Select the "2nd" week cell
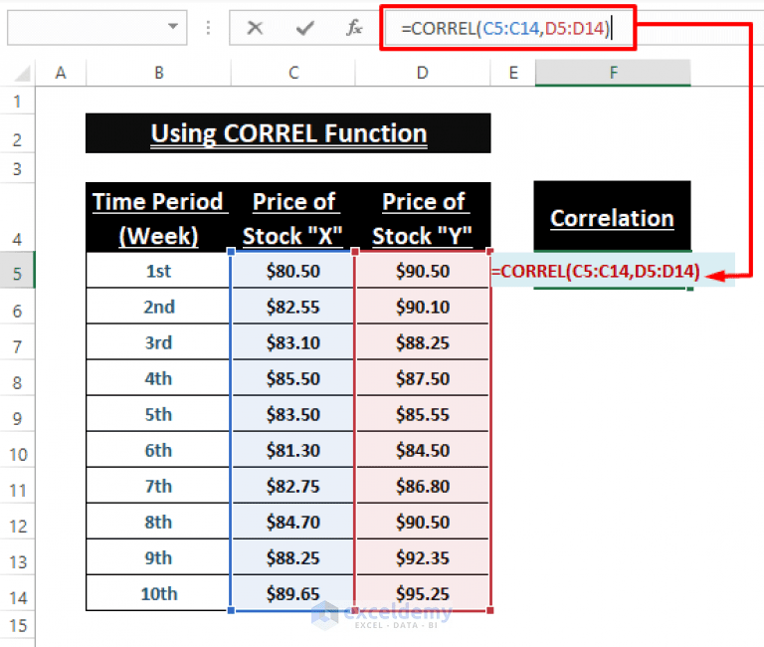Image resolution: width=764 pixels, height=647 pixels. (158, 307)
